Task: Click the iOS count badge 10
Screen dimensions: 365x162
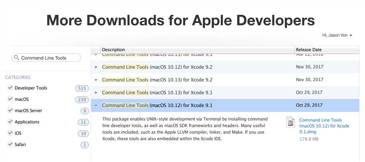Action: pos(83,134)
